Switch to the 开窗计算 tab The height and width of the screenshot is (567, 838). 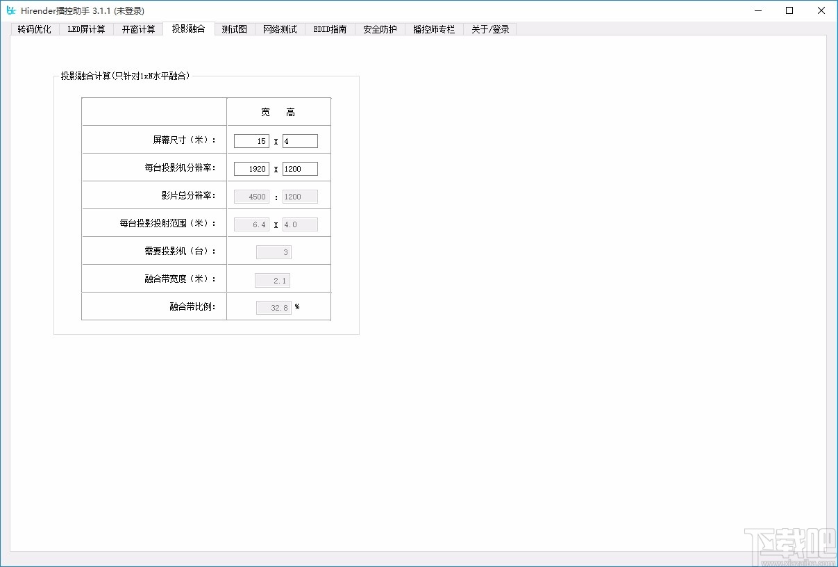click(137, 29)
